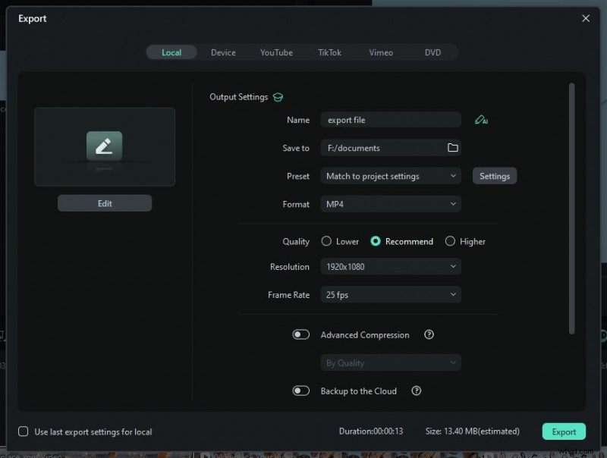
Task: Open the Settings button next to Preset
Action: point(494,175)
